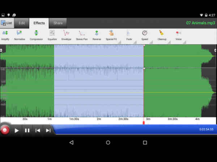This screenshot has height=162, width=217.
Task: Pause the audio playback
Action: [x=27, y=130]
